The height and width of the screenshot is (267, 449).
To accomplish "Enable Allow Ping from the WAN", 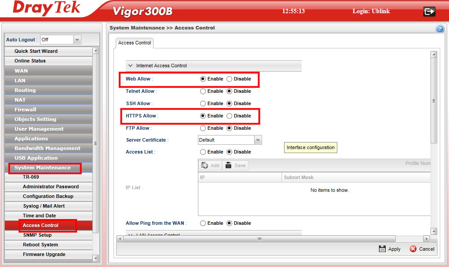I will 203,223.
